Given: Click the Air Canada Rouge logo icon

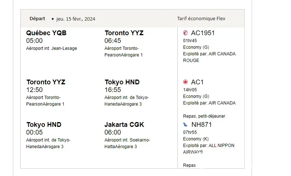Looking at the screenshot, I should (185, 33).
